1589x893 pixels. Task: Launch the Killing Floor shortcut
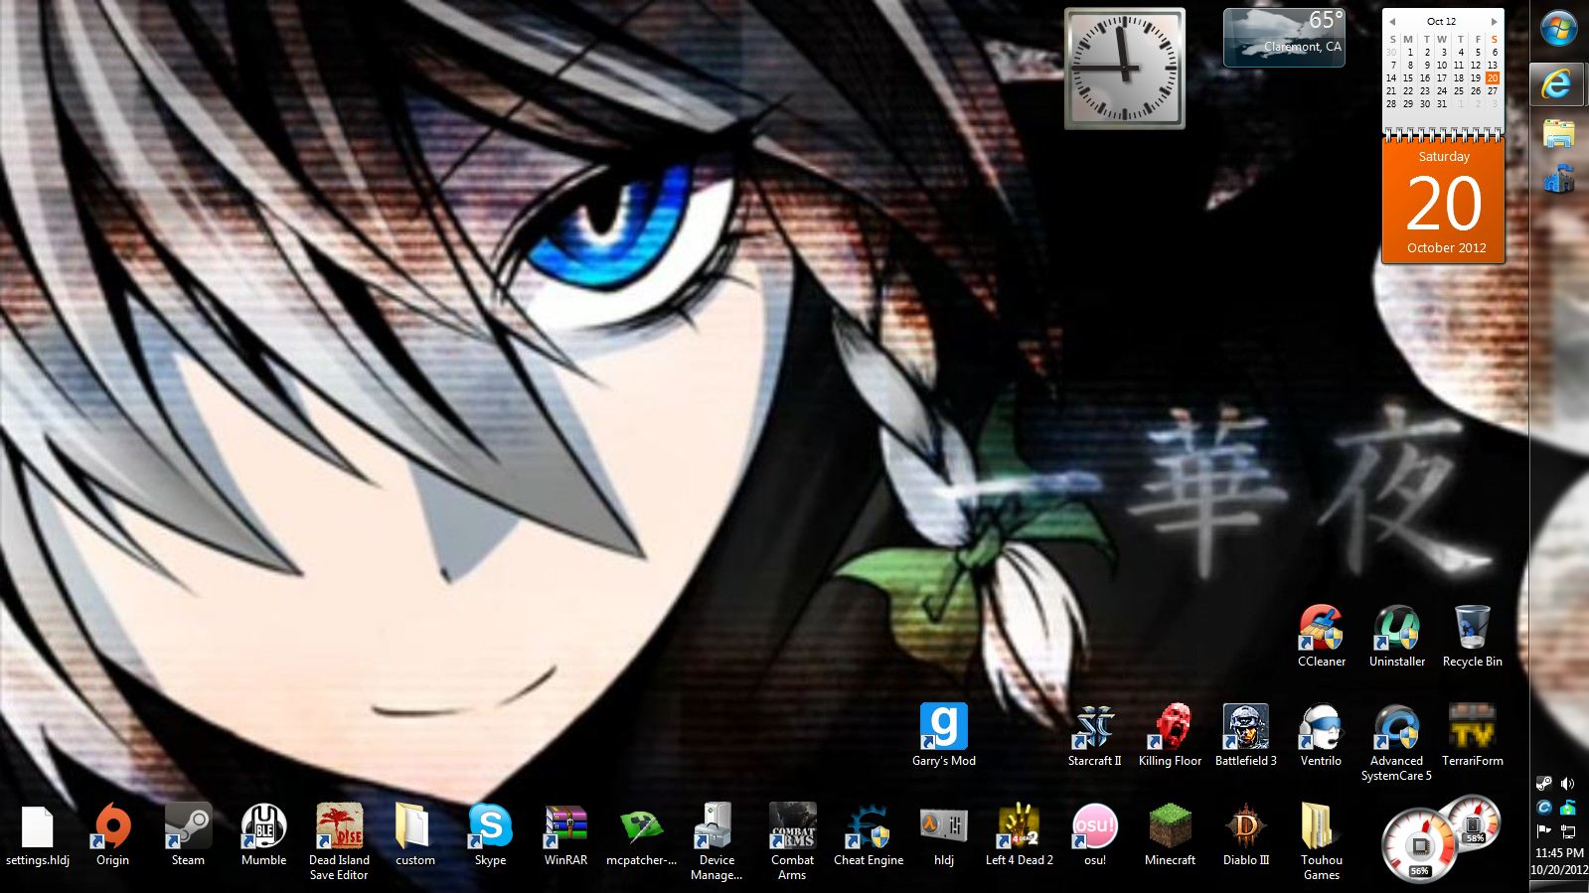tap(1170, 736)
